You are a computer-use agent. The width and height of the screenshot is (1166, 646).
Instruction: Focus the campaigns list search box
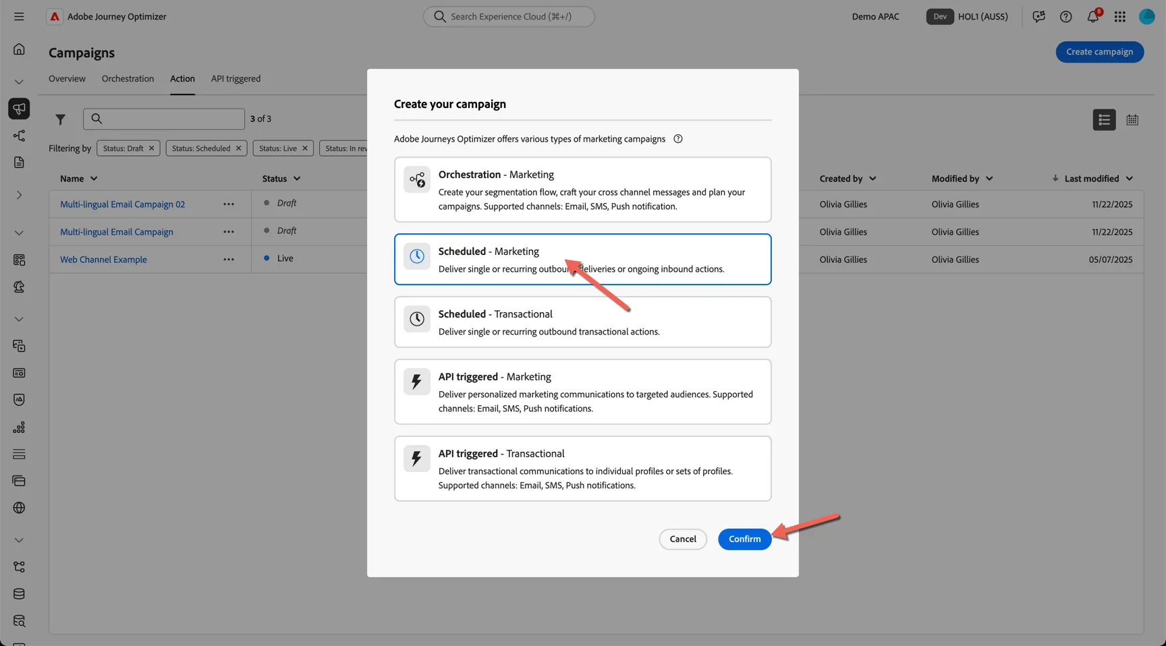point(164,119)
